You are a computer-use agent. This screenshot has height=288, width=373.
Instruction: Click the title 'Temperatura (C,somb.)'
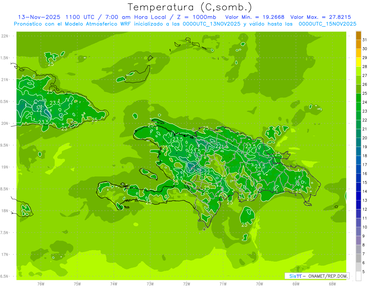point(190,7)
